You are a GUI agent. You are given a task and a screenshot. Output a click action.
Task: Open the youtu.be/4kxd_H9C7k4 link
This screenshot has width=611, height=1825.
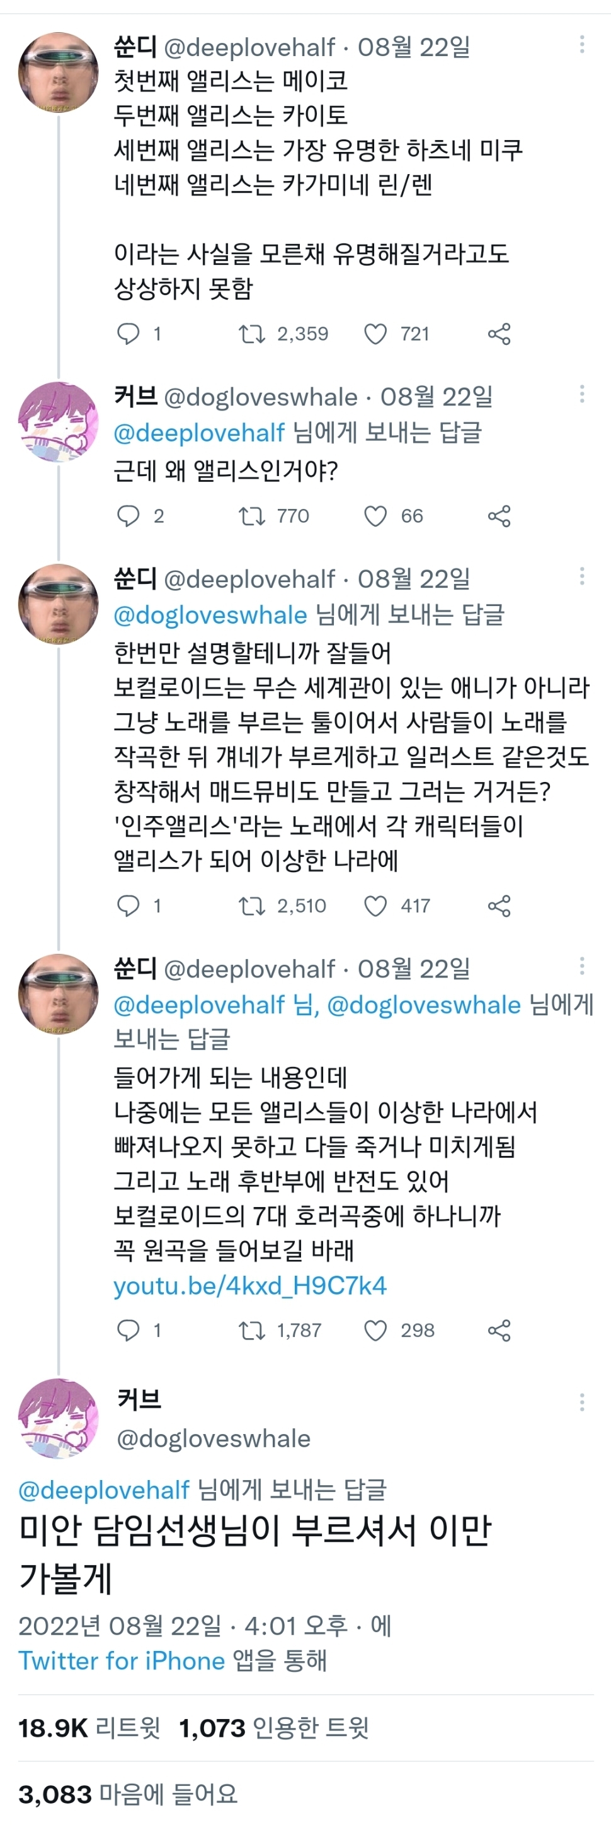(x=250, y=1285)
